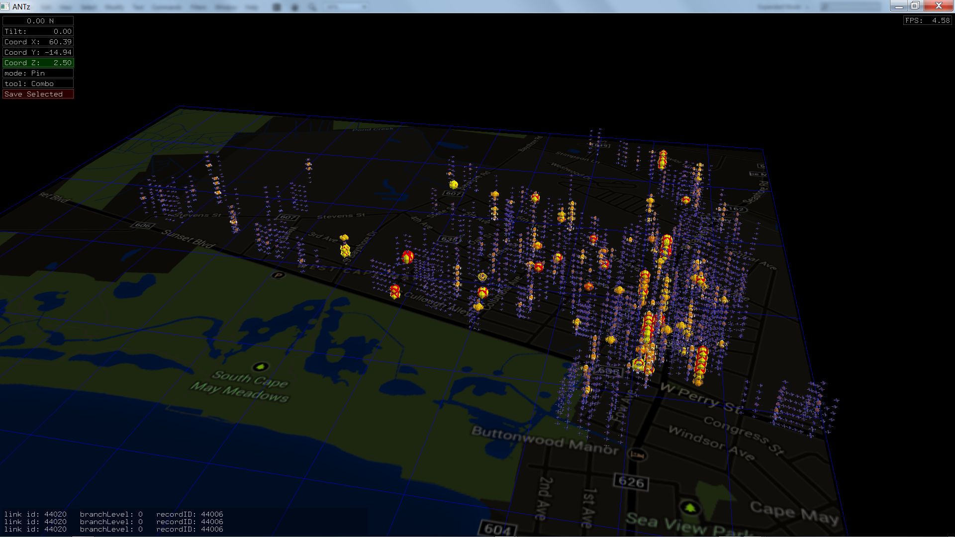The height and width of the screenshot is (537, 955).
Task: Select the parking P marker on Sunset Blvd
Action: pyautogui.click(x=278, y=275)
